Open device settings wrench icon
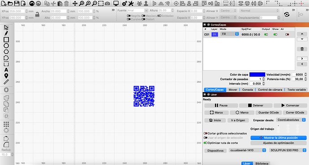 pyautogui.click(x=131, y=3)
